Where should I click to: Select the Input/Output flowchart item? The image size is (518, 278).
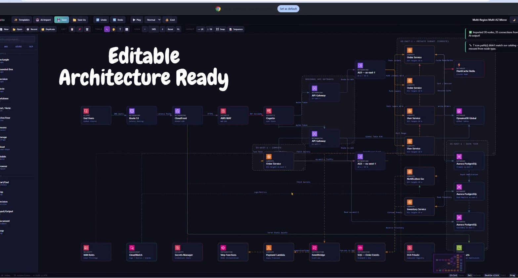7,212
